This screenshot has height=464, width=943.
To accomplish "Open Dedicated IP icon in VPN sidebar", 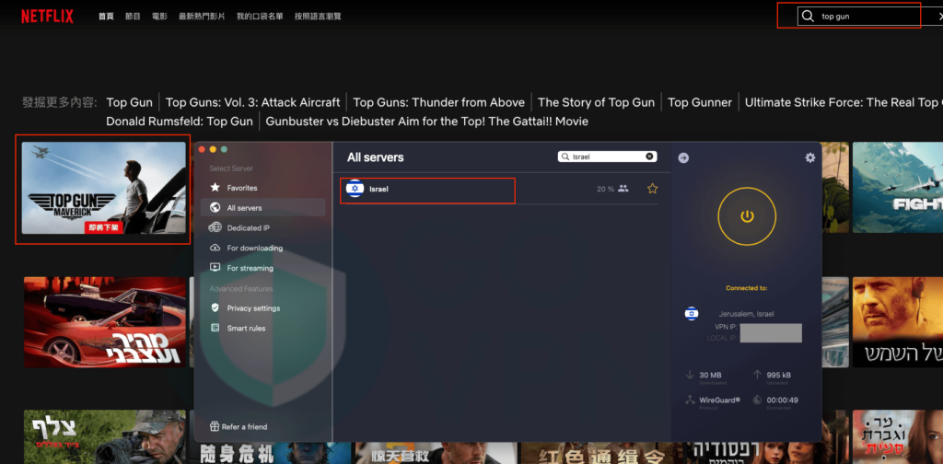I will click(x=215, y=227).
